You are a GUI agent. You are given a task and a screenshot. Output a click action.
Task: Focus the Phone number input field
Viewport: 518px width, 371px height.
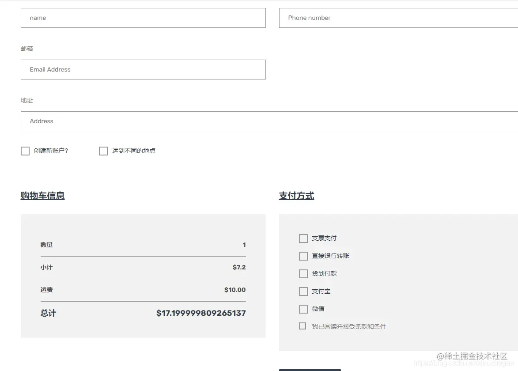coord(398,18)
